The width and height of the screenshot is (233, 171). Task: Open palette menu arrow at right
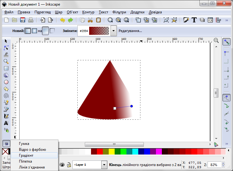click(228, 150)
